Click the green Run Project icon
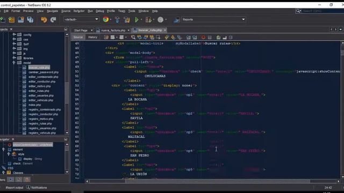Viewport: 344px width, 193px height. [x=137, y=20]
